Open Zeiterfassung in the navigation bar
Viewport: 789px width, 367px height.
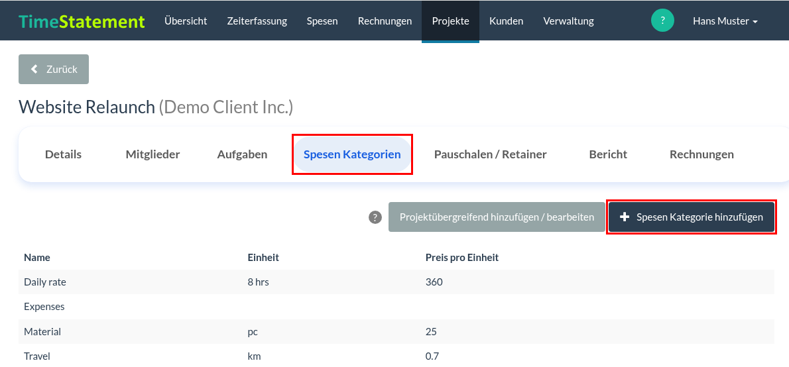click(x=257, y=21)
